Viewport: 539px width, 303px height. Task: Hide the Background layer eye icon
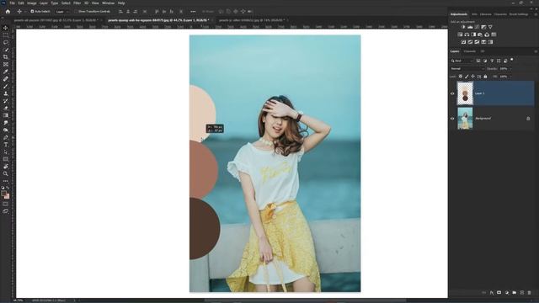[x=452, y=118]
